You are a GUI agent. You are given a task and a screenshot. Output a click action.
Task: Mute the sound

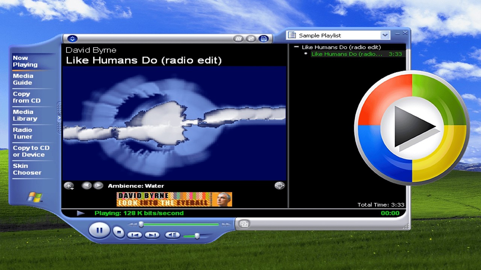coord(173,235)
